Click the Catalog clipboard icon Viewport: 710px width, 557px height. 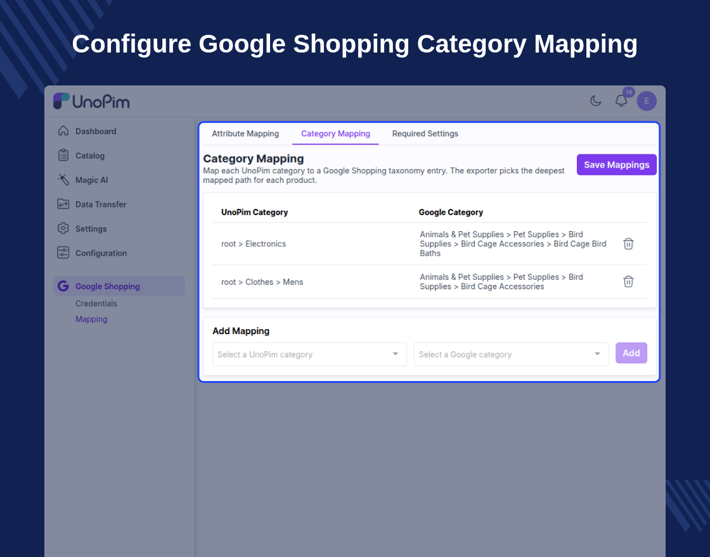(63, 155)
